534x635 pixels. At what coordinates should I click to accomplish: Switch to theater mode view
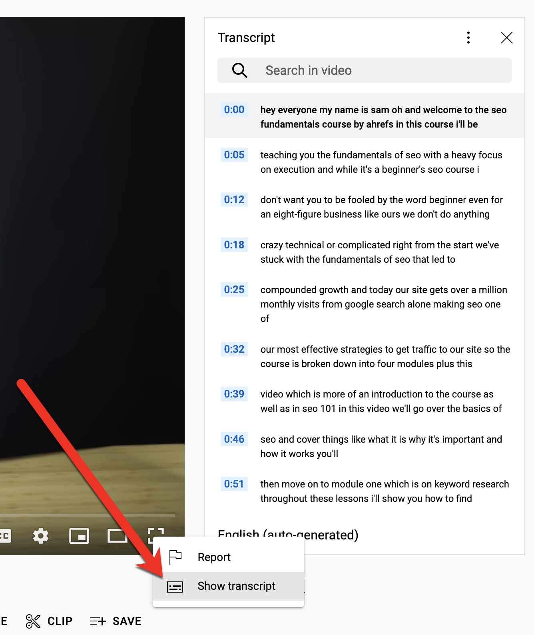(x=117, y=535)
